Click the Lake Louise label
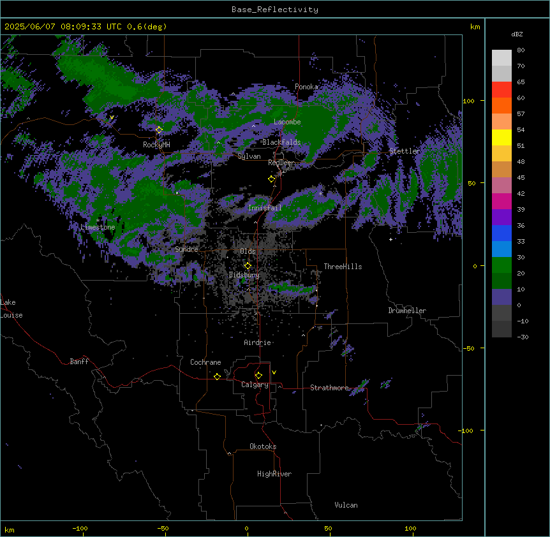Viewport: 550px width, 537px height. tap(11, 309)
